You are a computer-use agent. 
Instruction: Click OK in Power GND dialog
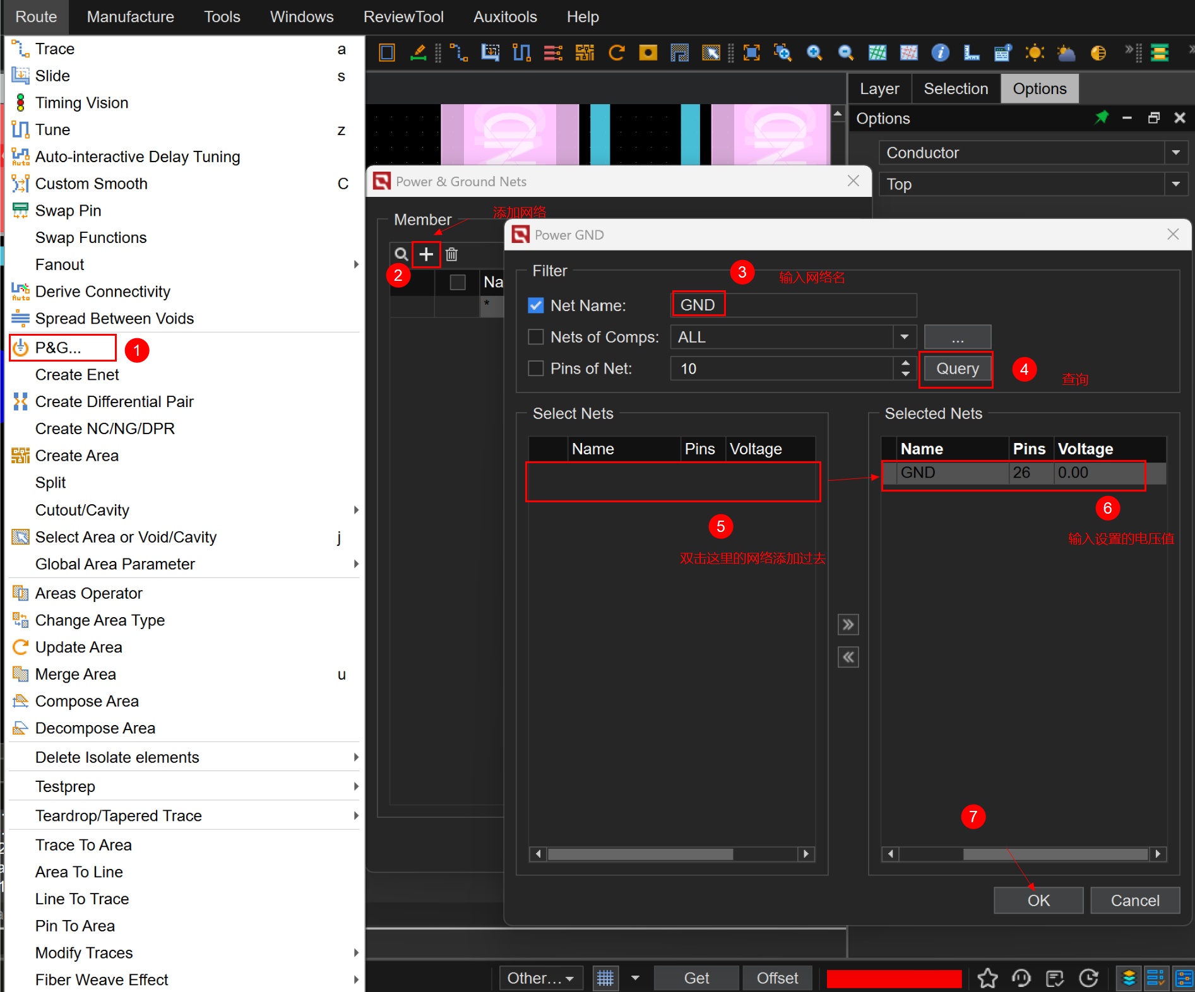coord(1038,900)
